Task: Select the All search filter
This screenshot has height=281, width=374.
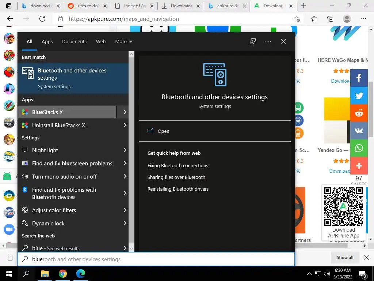Action: click(x=29, y=42)
